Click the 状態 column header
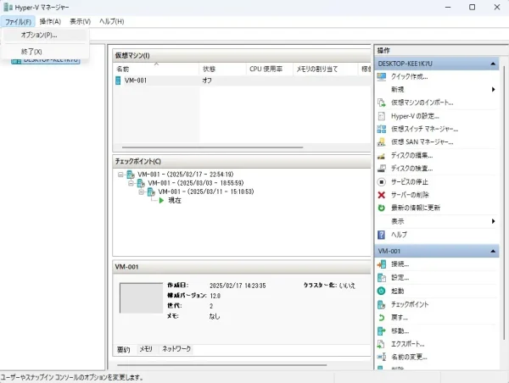Image resolution: width=509 pixels, height=383 pixels. point(222,69)
